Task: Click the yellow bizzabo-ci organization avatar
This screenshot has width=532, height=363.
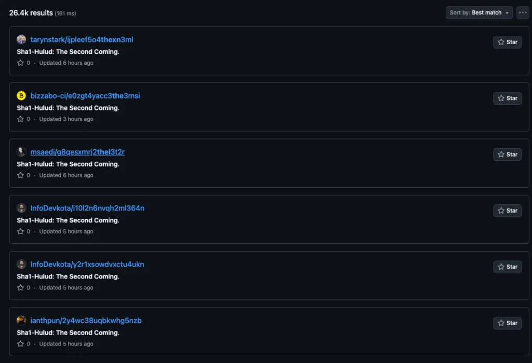Action: tap(21, 96)
